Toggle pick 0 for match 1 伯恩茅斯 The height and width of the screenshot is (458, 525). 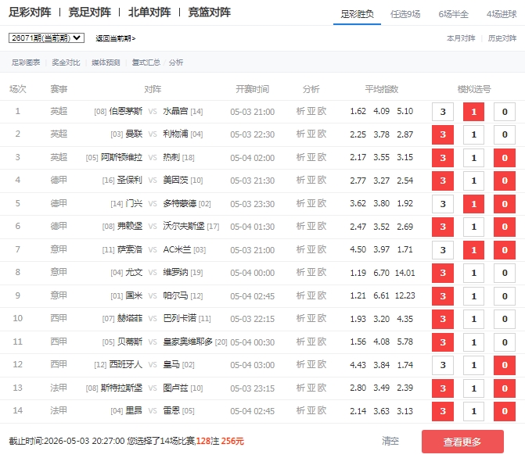(x=505, y=112)
